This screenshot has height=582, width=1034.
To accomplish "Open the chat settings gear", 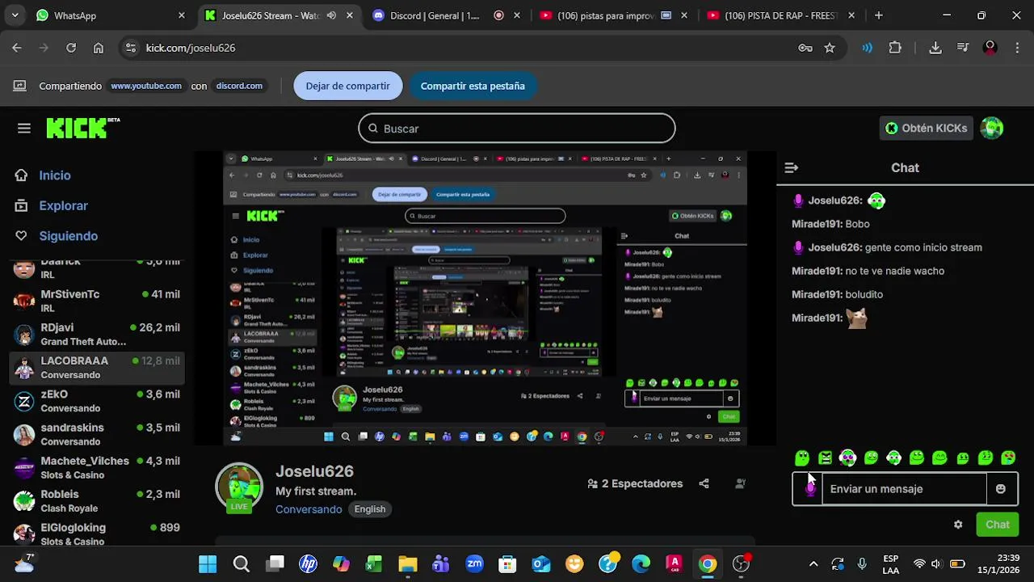I will (x=958, y=525).
